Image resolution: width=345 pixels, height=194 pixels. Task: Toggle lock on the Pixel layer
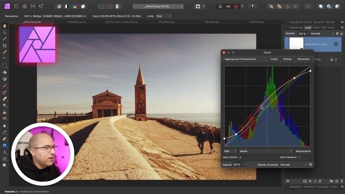pos(332,59)
